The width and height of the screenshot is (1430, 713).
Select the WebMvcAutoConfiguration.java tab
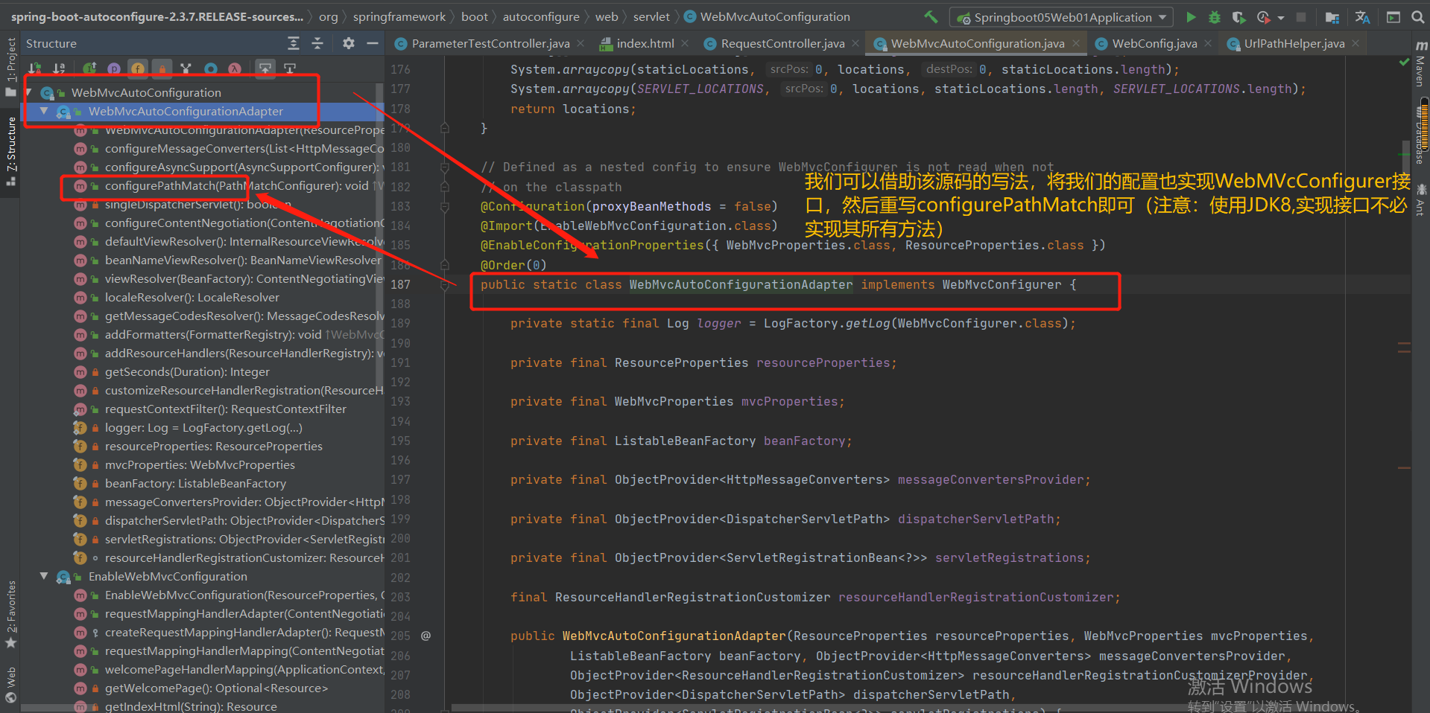[977, 43]
